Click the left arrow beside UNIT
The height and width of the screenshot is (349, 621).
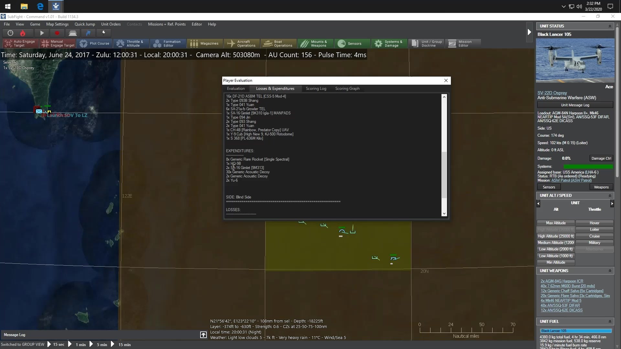coord(538,203)
